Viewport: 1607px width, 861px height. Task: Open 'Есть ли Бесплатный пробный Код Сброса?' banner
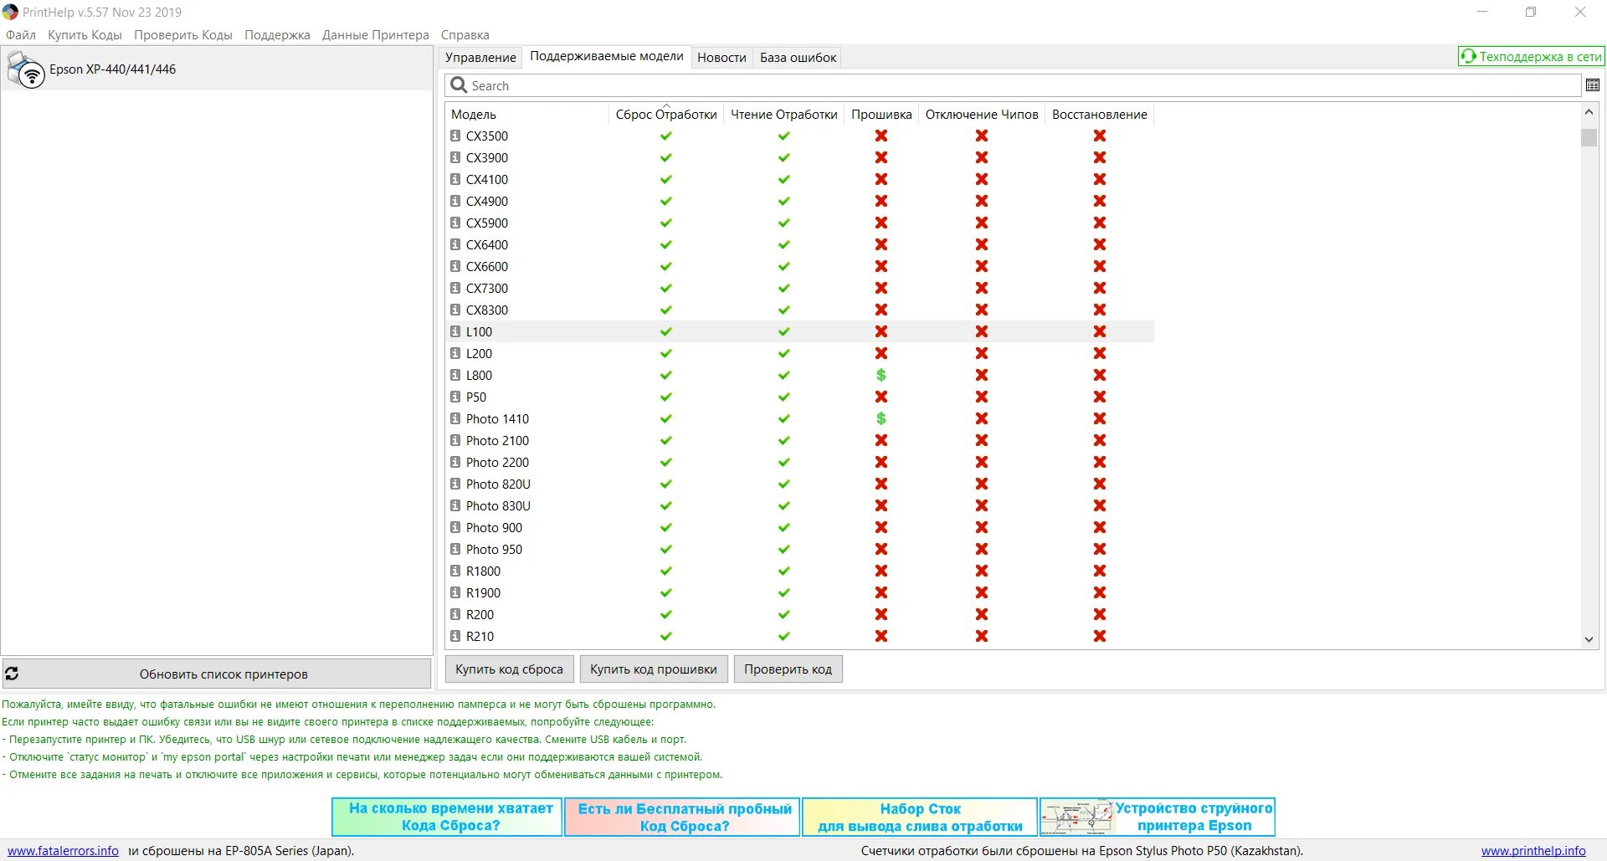[x=682, y=817]
